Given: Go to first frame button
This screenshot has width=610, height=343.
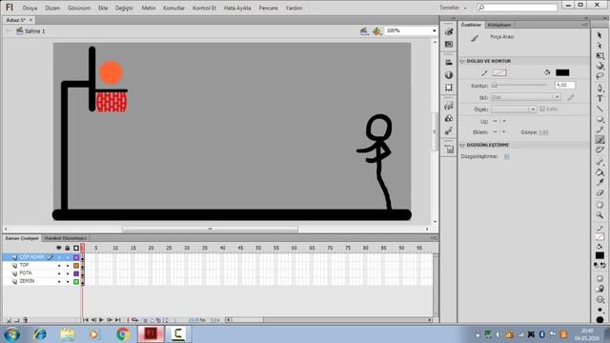Looking at the screenshot, I should pos(85,320).
